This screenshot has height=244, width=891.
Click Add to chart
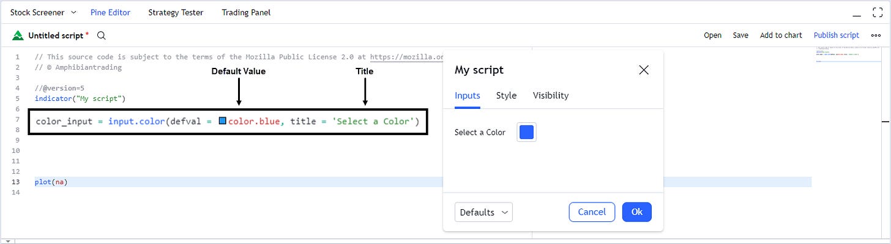tap(781, 35)
